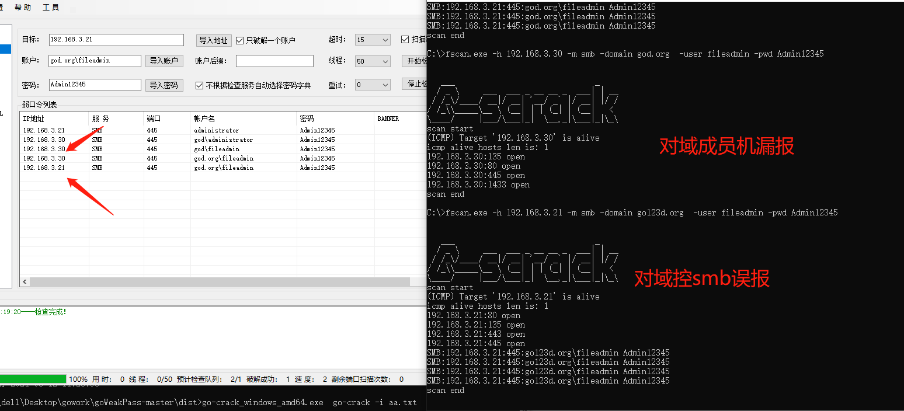Click the 导入账户 button
Image resolution: width=904 pixels, height=411 pixels.
tap(164, 61)
